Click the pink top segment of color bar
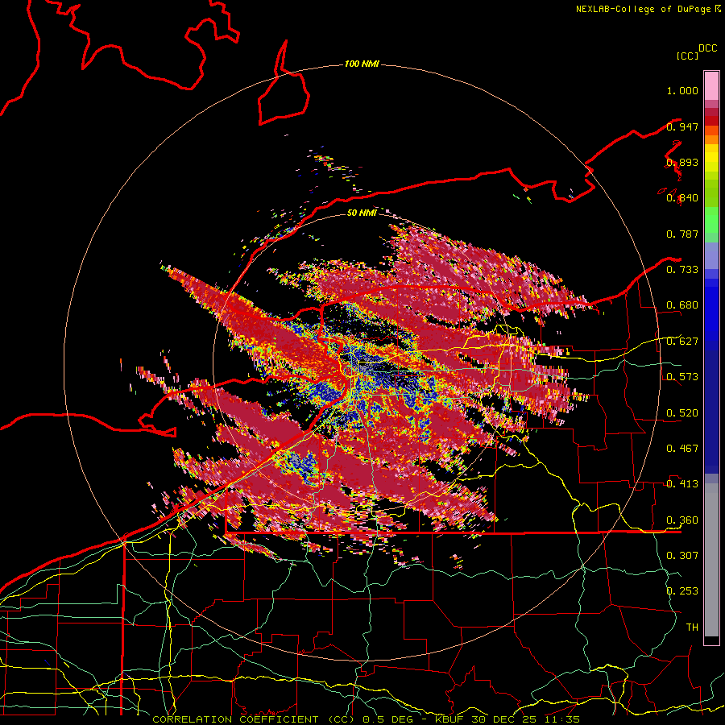This screenshot has width=725, height=725. (711, 85)
